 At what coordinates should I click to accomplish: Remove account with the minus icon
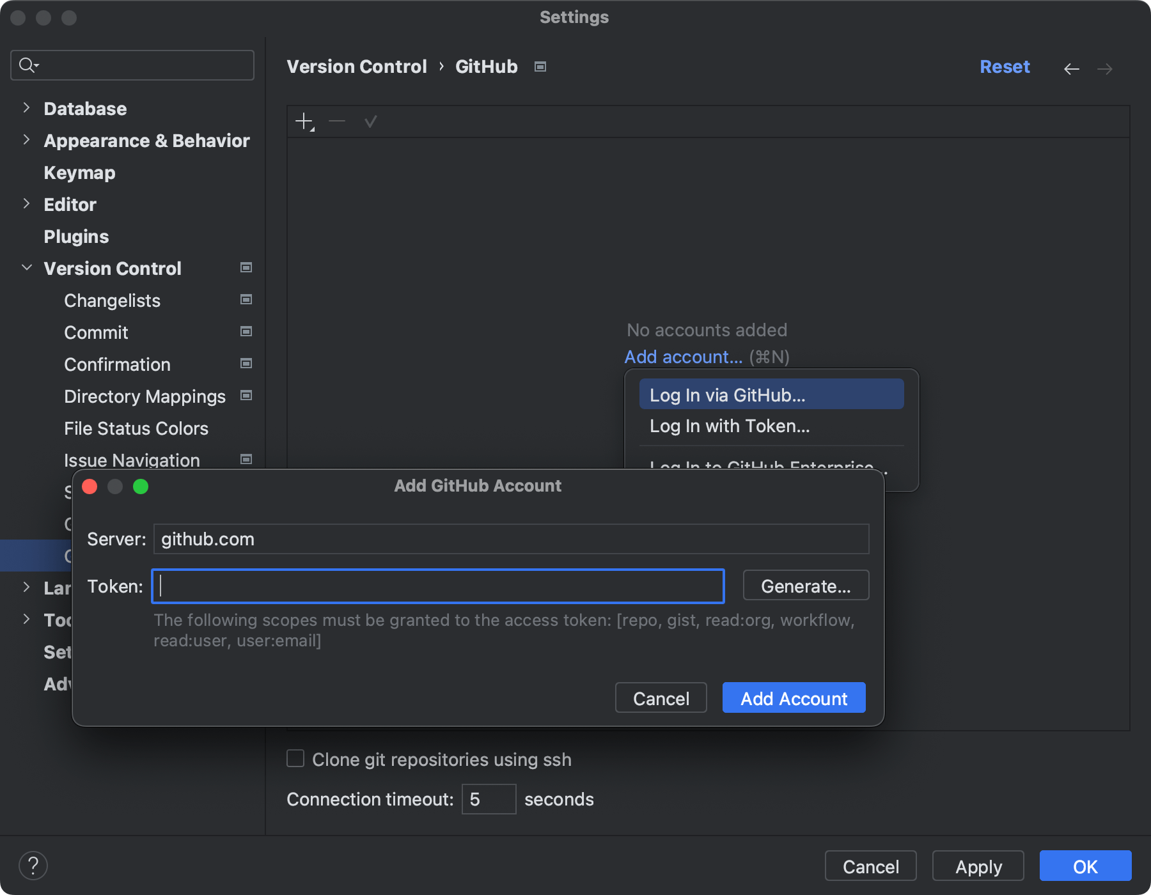point(337,121)
